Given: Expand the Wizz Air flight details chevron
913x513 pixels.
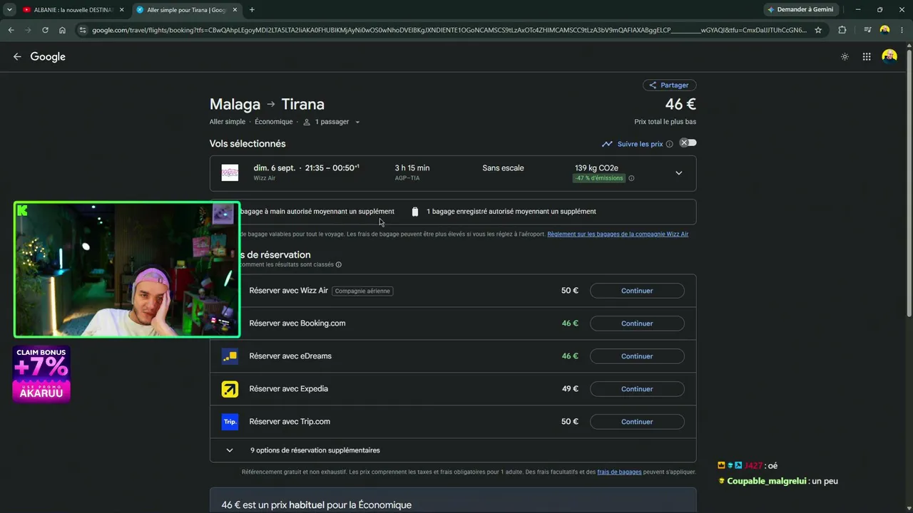Looking at the screenshot, I should [678, 173].
